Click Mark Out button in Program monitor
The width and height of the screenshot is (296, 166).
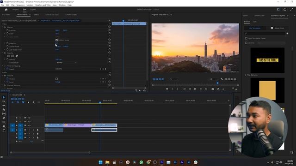point(178,89)
